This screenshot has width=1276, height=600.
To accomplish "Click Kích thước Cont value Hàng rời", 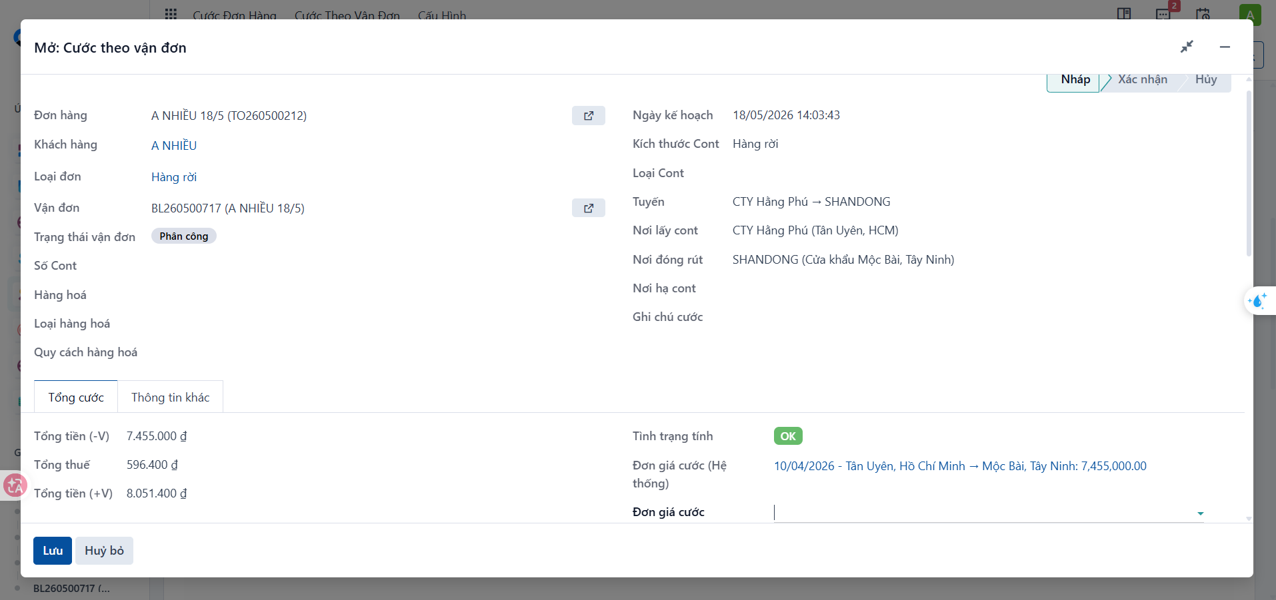I will pos(755,144).
